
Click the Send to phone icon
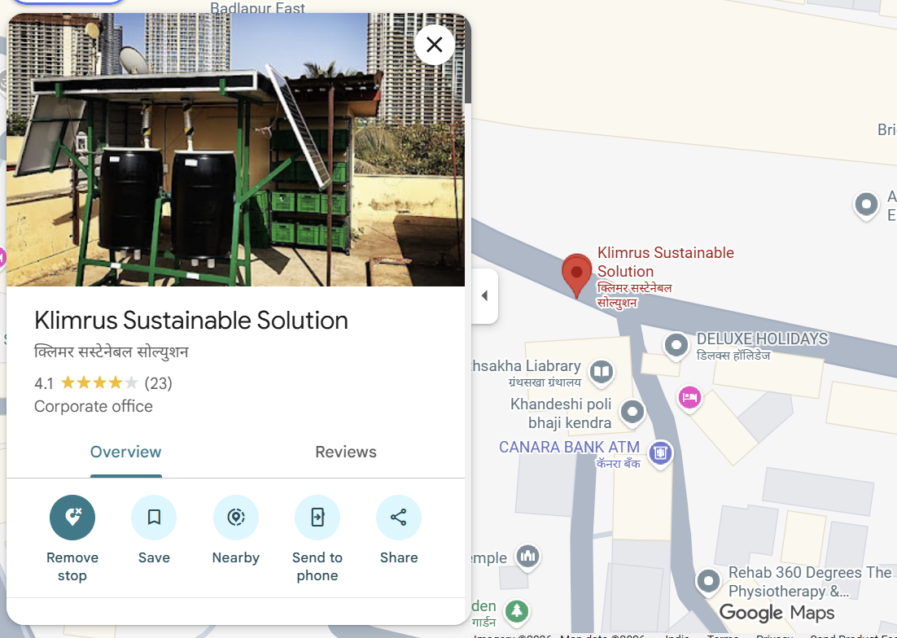(x=317, y=518)
